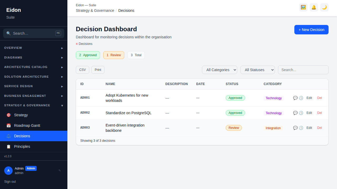Viewport: 337px width, 189px height.
Task: Focus the sidebar Search field
Action: (x=34, y=33)
